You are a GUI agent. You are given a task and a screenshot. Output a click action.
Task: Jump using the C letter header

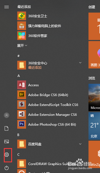[18, 155]
